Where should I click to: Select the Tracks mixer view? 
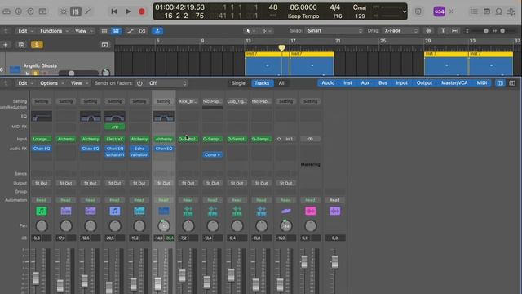[x=262, y=83]
